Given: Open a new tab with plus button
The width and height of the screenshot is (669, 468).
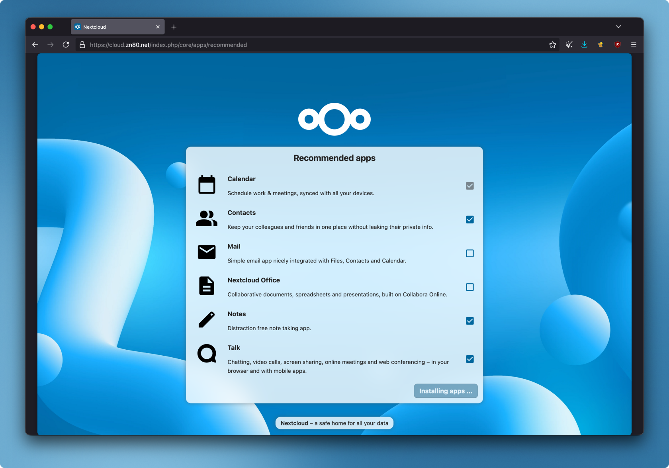Looking at the screenshot, I should point(174,27).
